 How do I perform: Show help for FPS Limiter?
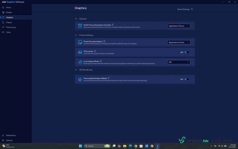pos(95,51)
